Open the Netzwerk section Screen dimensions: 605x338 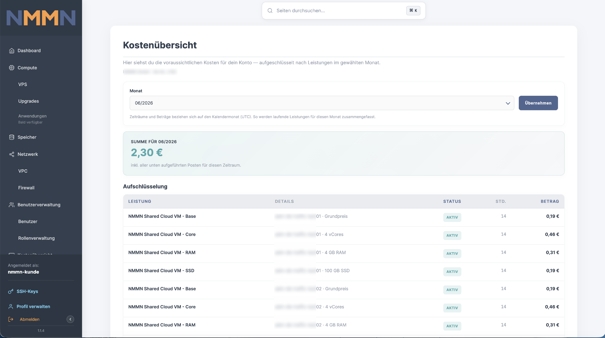pos(28,154)
